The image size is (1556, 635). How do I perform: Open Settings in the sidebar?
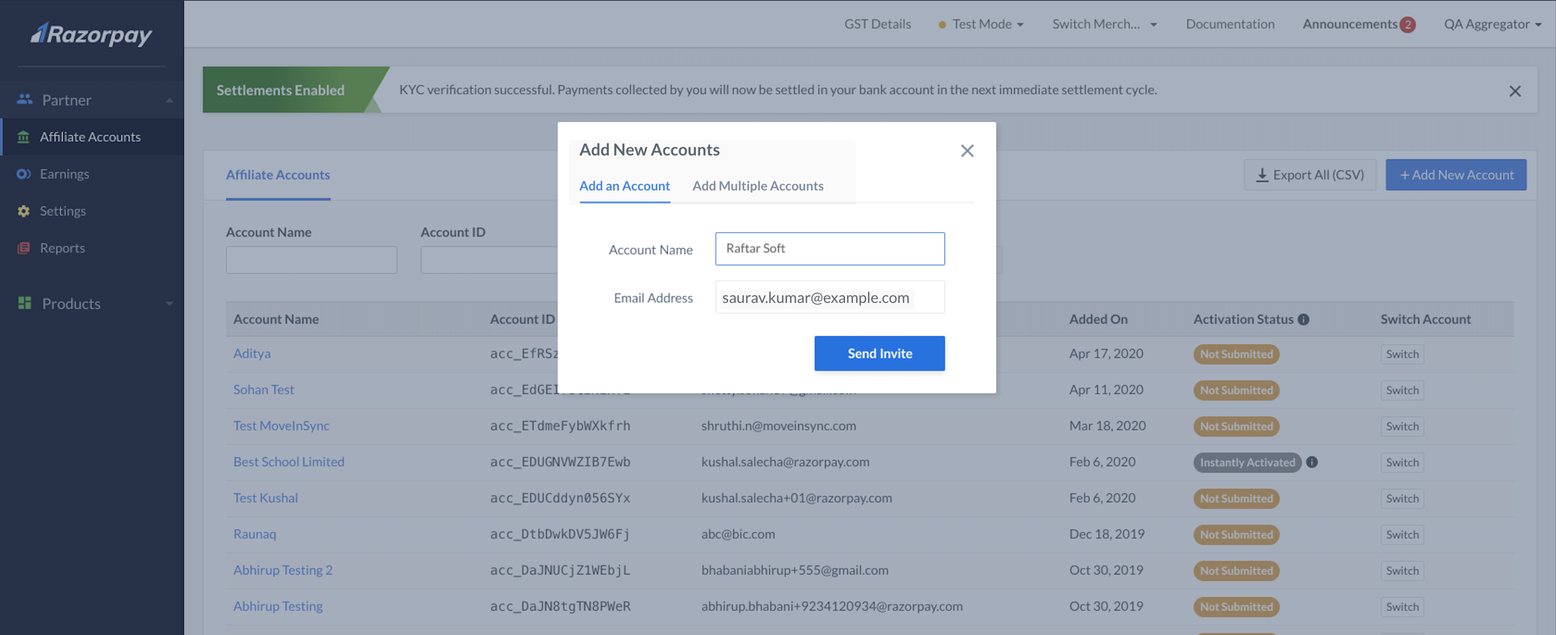63,211
